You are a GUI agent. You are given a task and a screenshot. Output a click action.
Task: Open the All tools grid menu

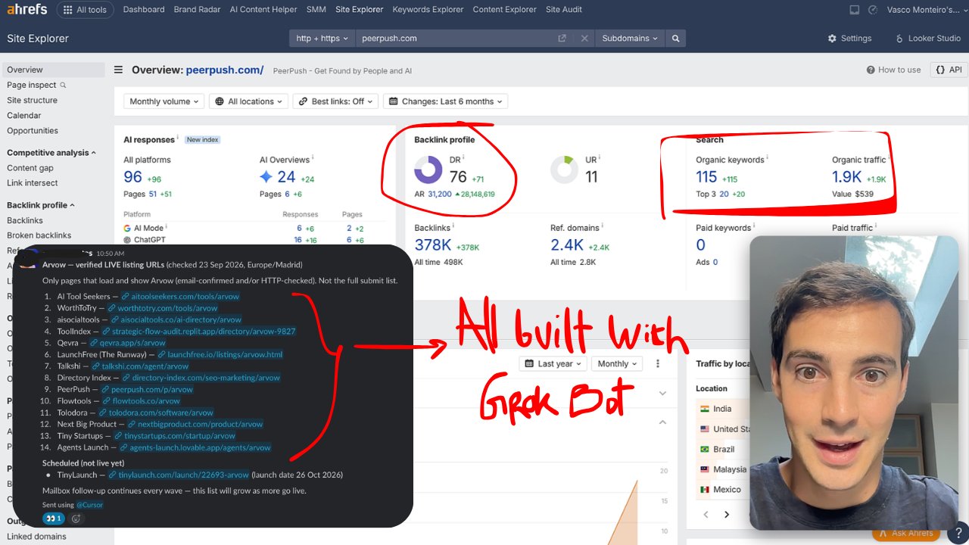click(x=85, y=10)
